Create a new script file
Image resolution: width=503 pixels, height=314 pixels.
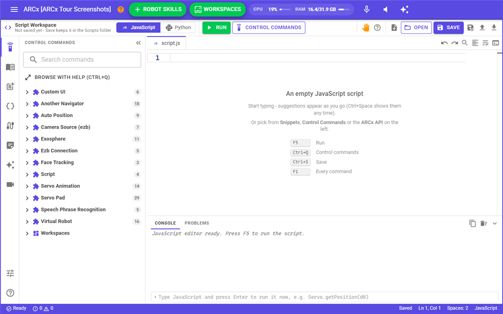click(394, 27)
